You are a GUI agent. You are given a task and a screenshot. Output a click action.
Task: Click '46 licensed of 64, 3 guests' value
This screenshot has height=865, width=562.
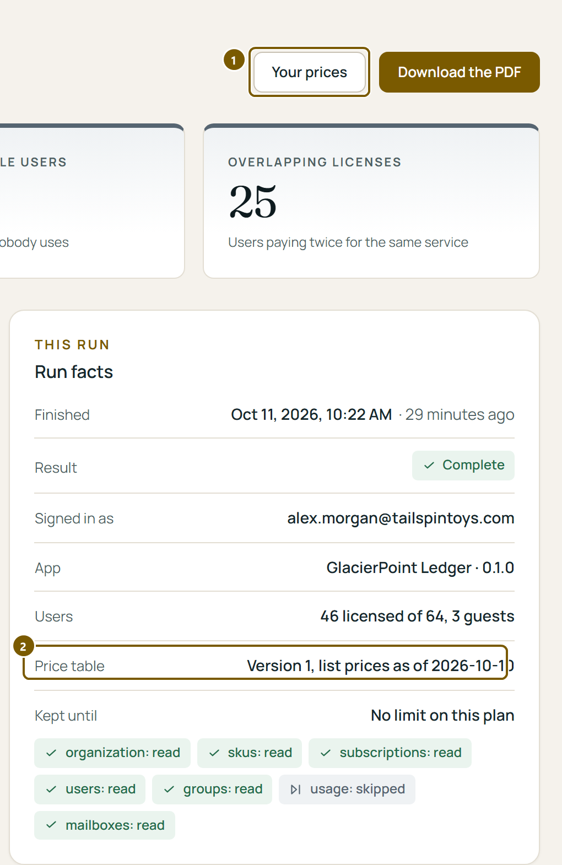(417, 617)
